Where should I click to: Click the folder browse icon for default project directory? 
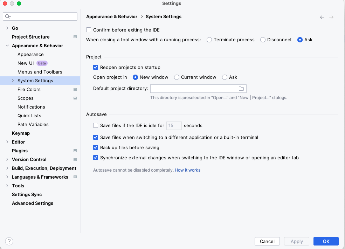[x=241, y=89]
